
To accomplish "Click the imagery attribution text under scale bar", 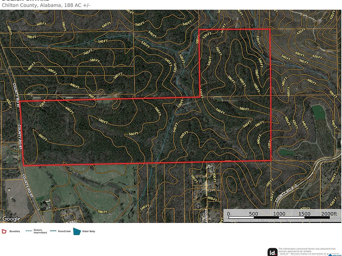I will tap(283, 220).
